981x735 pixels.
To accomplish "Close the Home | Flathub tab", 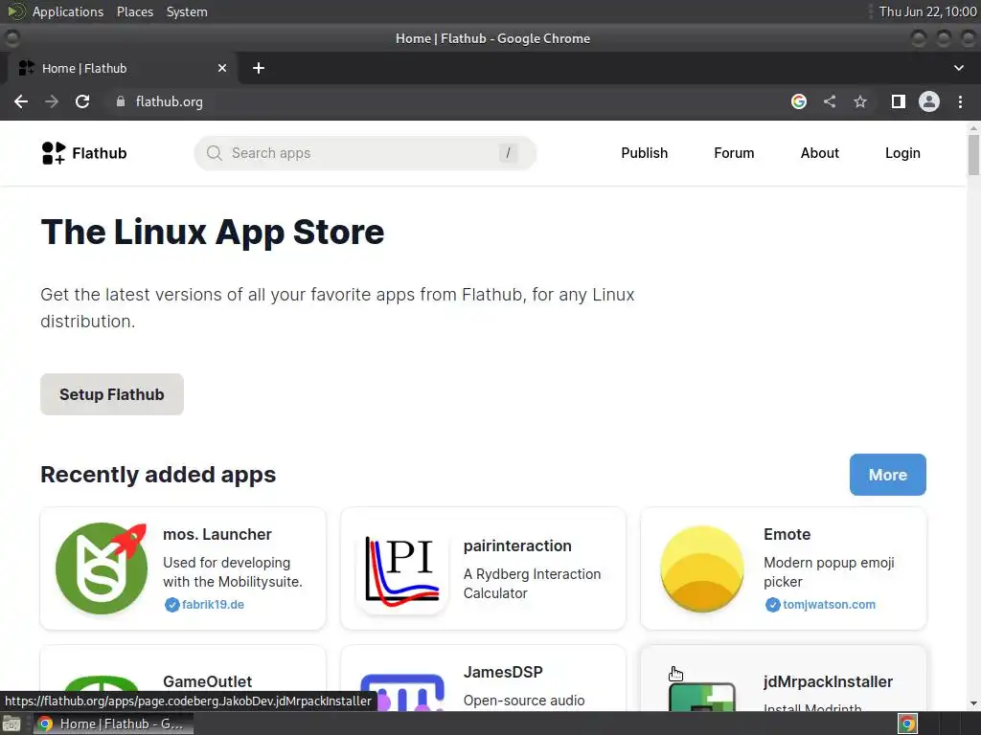I will [222, 68].
